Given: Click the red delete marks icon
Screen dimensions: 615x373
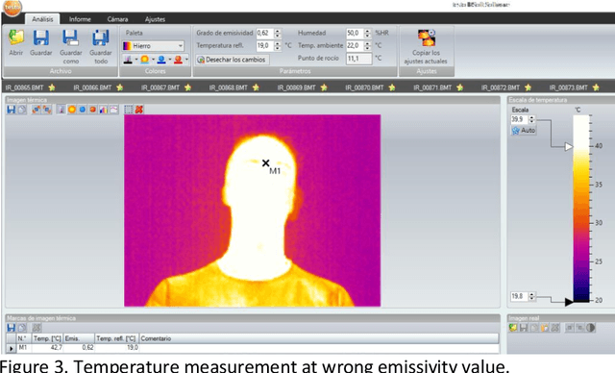Looking at the screenshot, I should coord(138,110).
